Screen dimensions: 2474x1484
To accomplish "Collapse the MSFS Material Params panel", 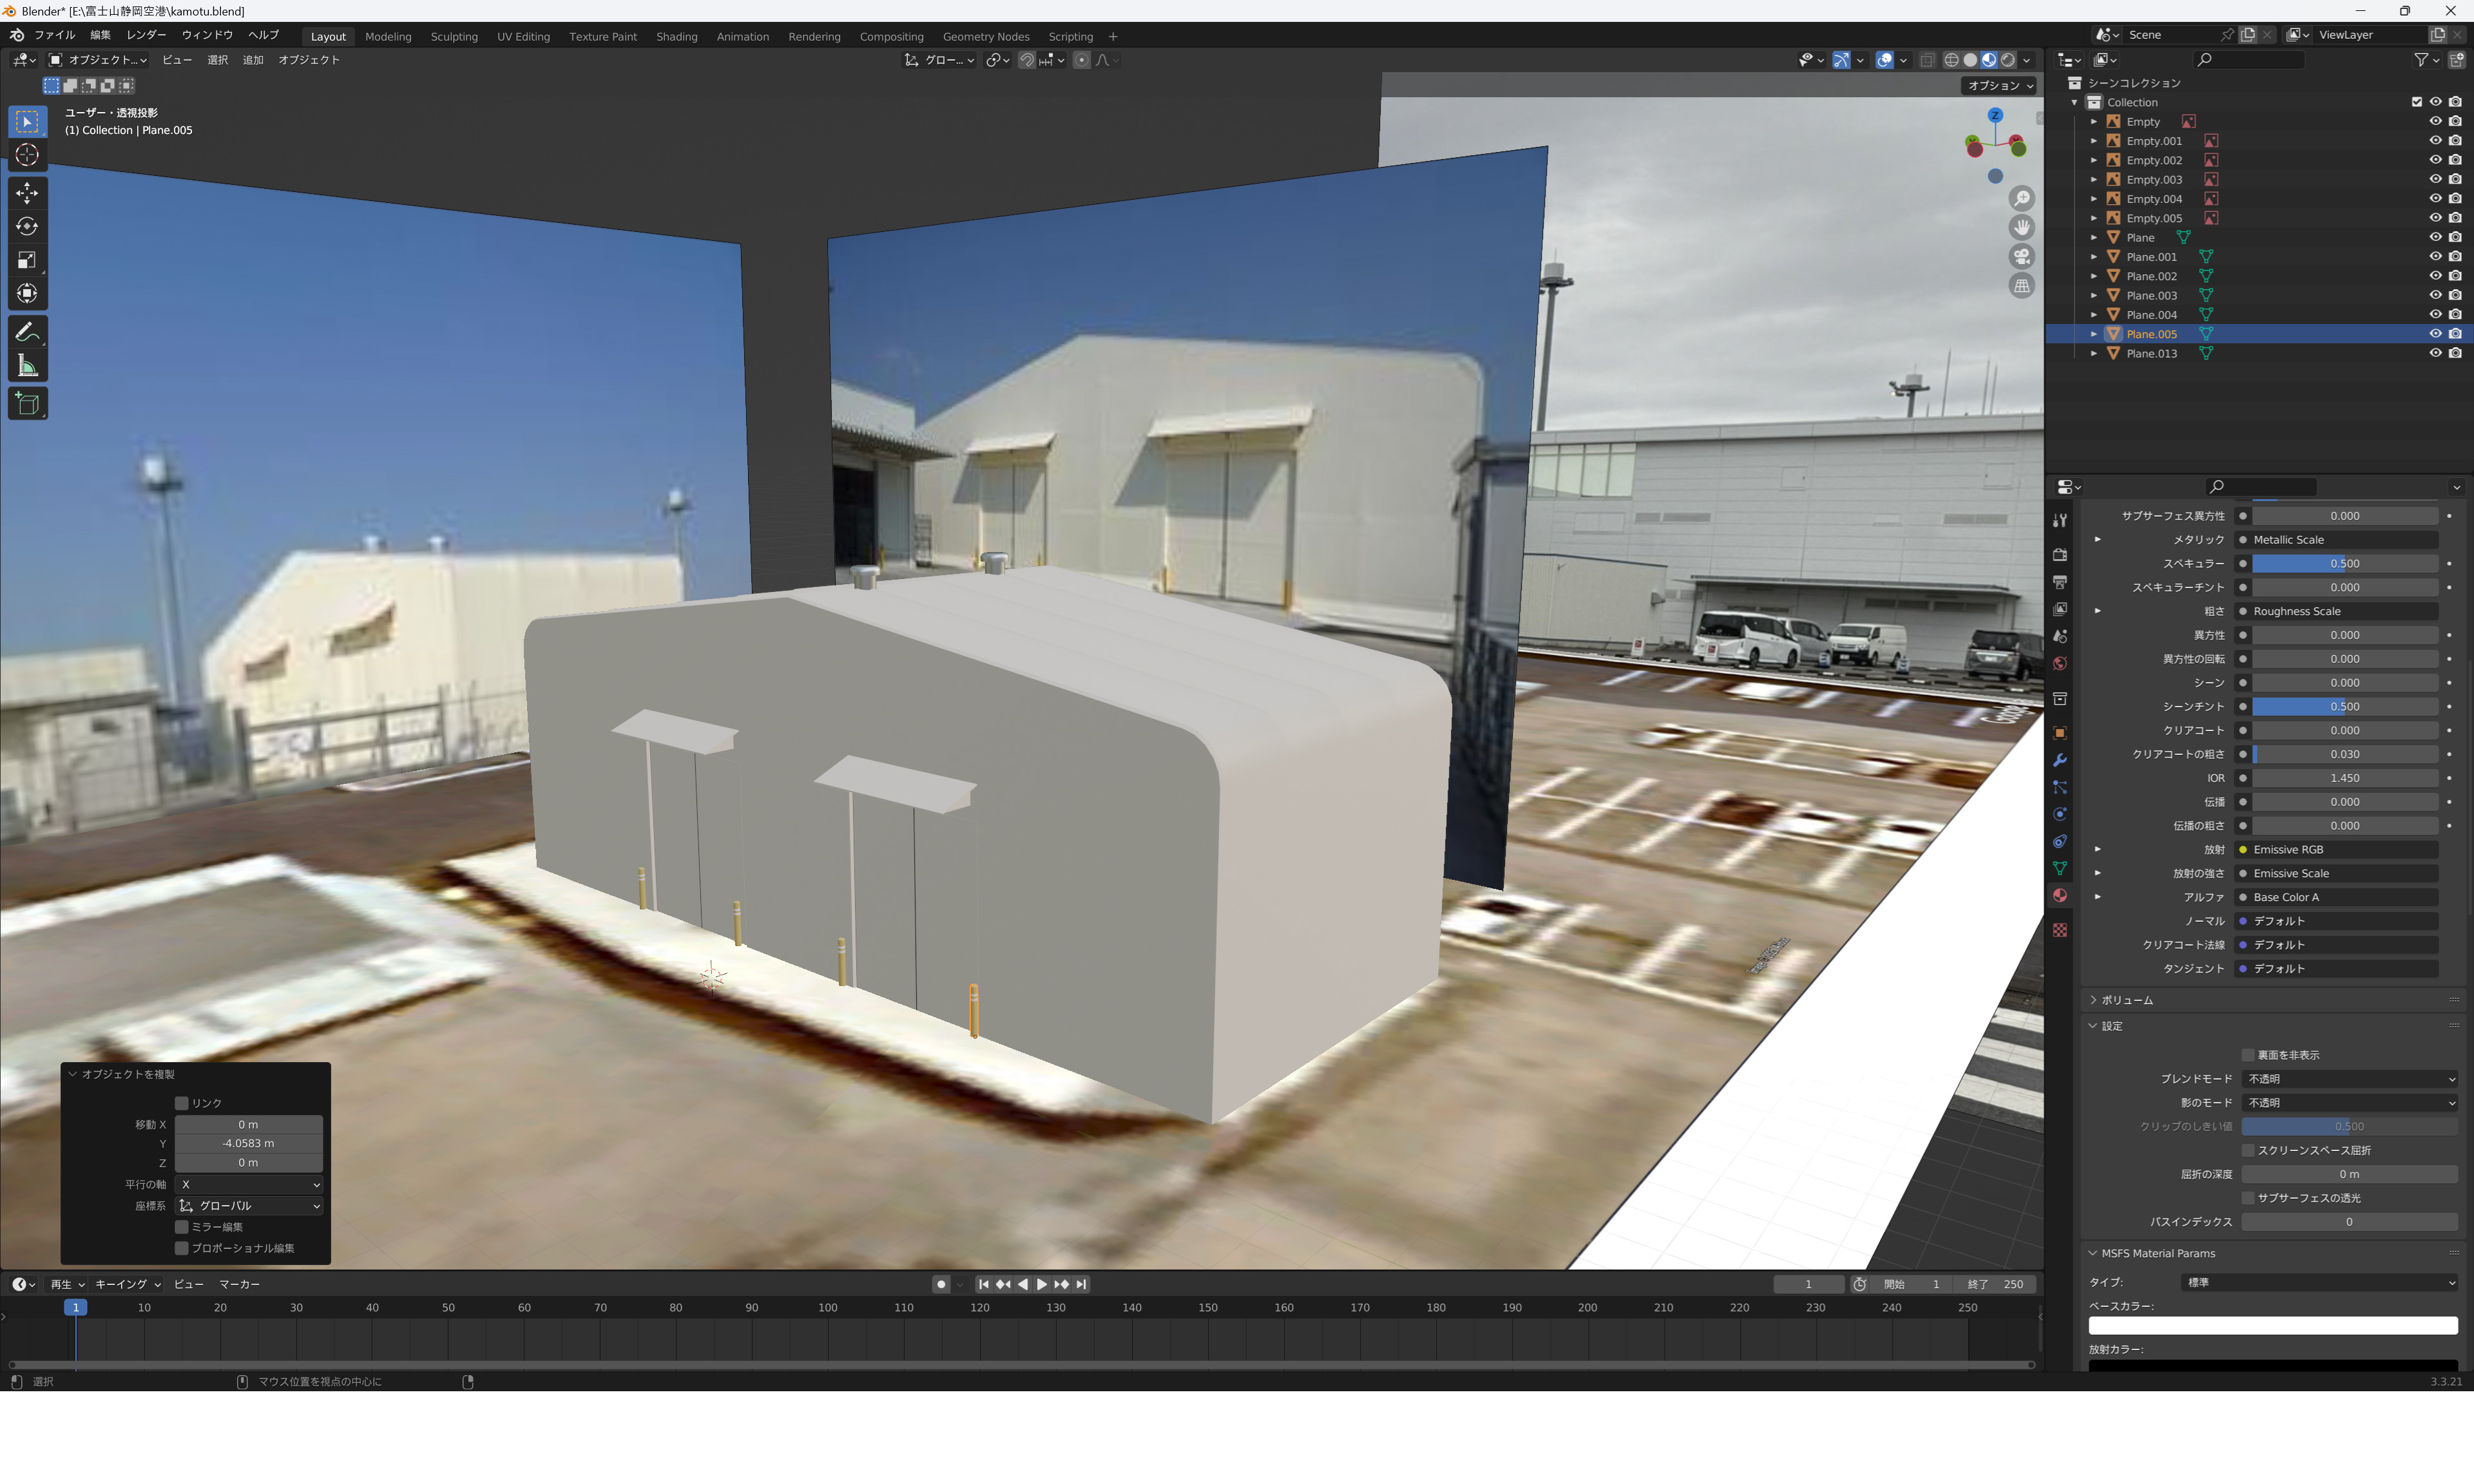I will tap(2157, 1253).
